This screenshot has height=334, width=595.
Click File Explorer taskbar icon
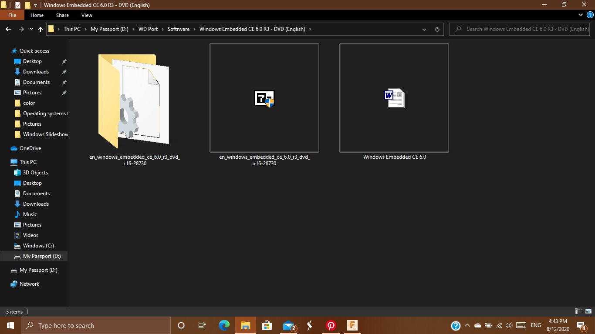point(246,325)
